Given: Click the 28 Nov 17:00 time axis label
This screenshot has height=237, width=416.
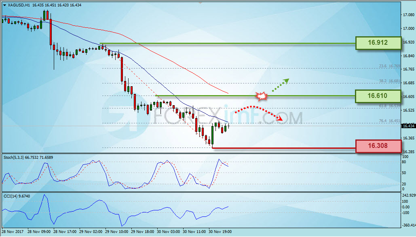Looking at the screenshot, I should [65, 232].
